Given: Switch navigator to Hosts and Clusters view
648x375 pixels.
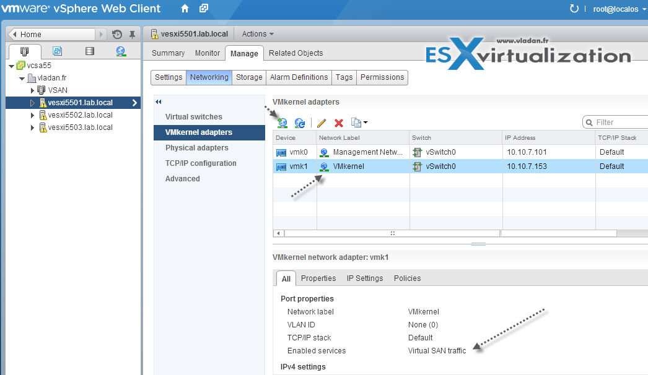Looking at the screenshot, I should coord(25,51).
